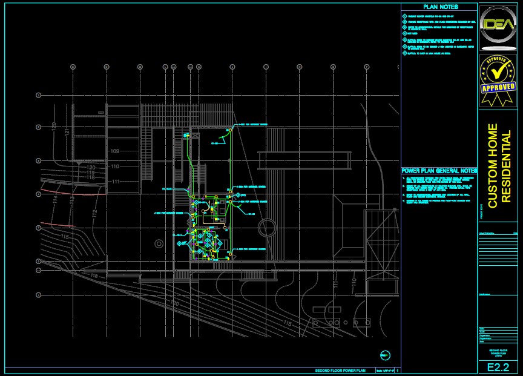The height and width of the screenshot is (376, 523).
Task: Click the PLAN NOTES heading
Action: 440,7
